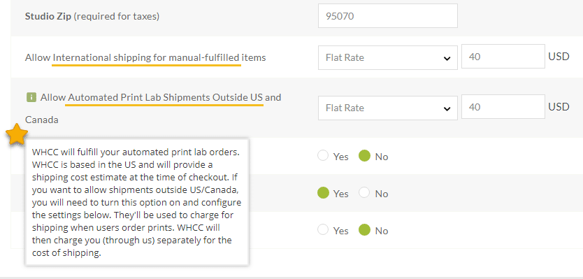
Task: Focus the Studio Zip field showing 95070
Action: pyautogui.click(x=388, y=15)
